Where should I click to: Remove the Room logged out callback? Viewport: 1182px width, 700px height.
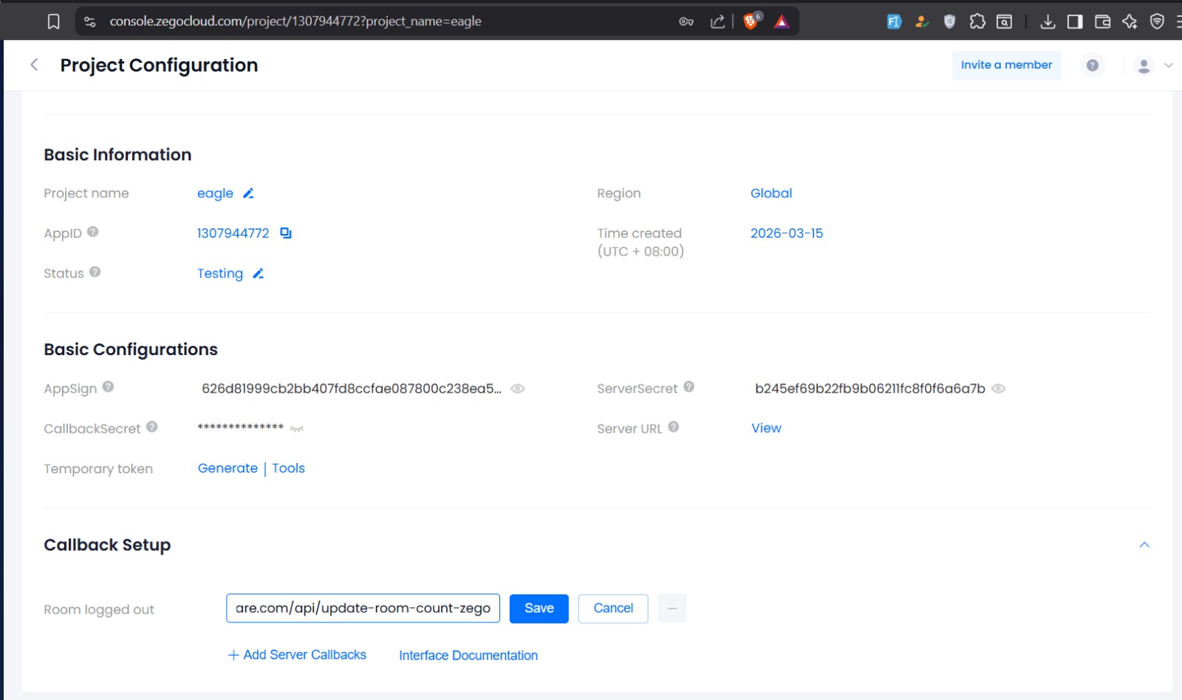point(672,608)
